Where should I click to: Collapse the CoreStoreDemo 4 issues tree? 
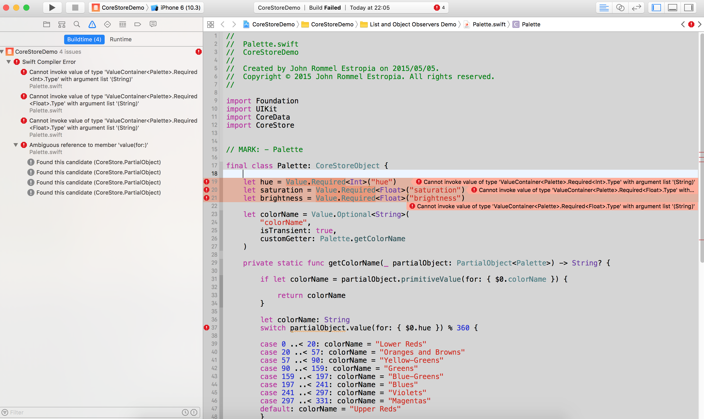tap(2, 52)
